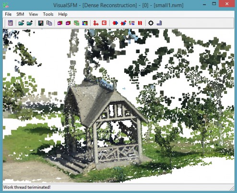Screen dimensions: 237x193
Task: Run sparse reconstruction double-arrow icon
Action: pyautogui.click(x=115, y=23)
